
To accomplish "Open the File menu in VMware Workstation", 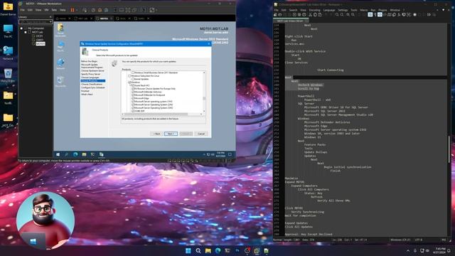I will pos(22,10).
